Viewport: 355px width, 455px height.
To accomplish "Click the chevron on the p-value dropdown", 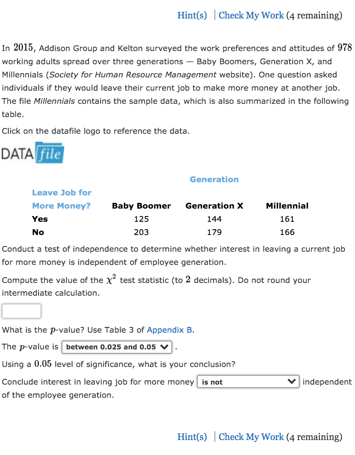I will [x=165, y=347].
